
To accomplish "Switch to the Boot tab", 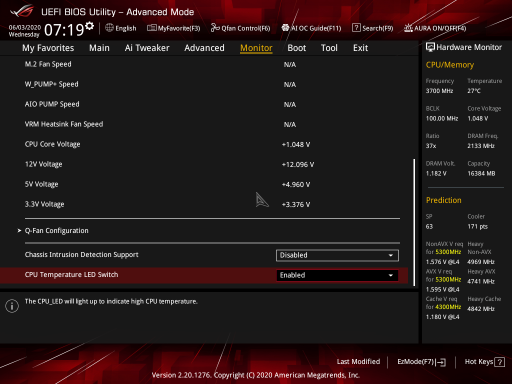I will (296, 47).
